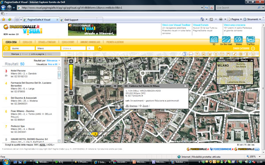Click the yellow map zoom slider
The height and width of the screenshot is (165, 265).
pyautogui.click(x=71, y=77)
